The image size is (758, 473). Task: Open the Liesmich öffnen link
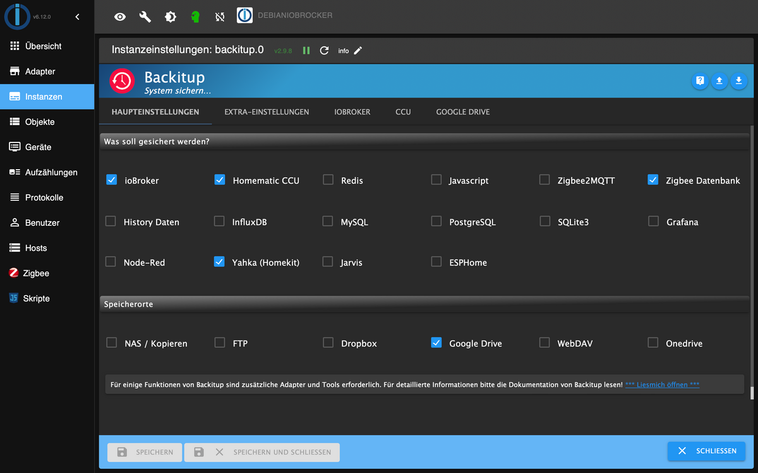(x=662, y=385)
